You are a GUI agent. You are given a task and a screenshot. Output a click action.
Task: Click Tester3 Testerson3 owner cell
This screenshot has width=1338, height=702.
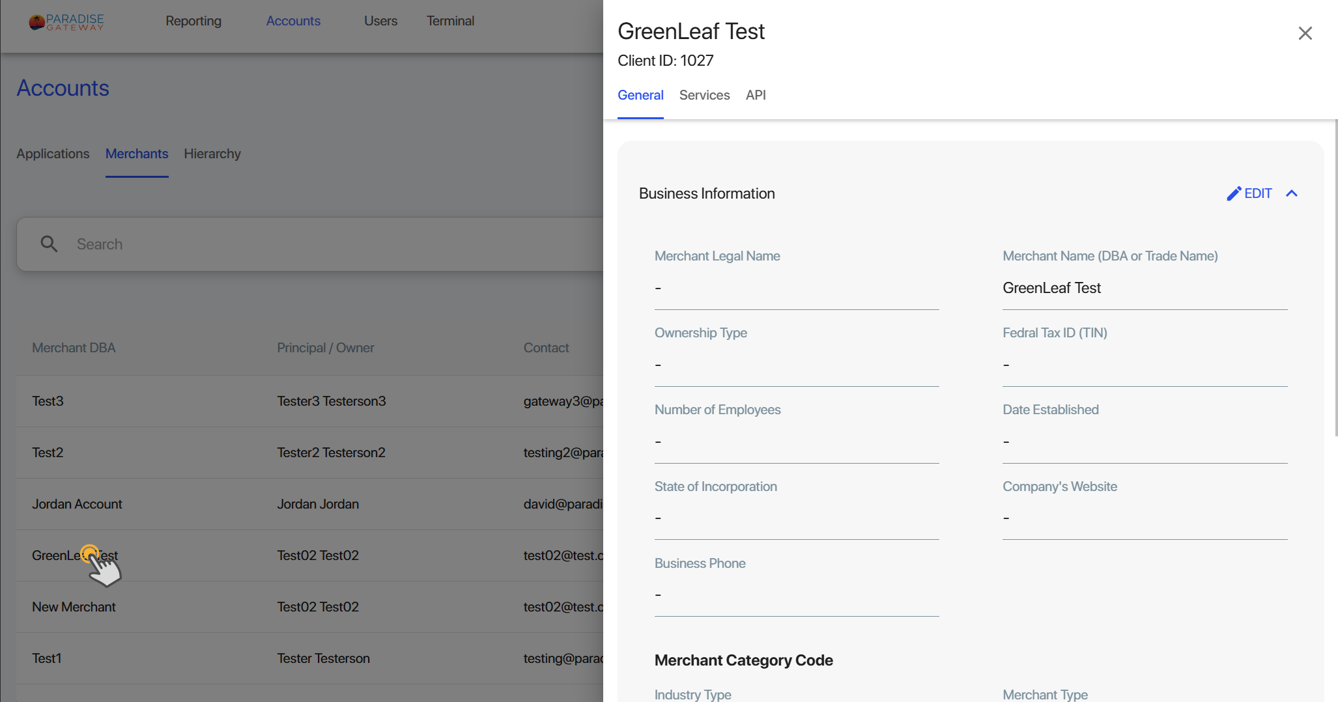coord(331,401)
